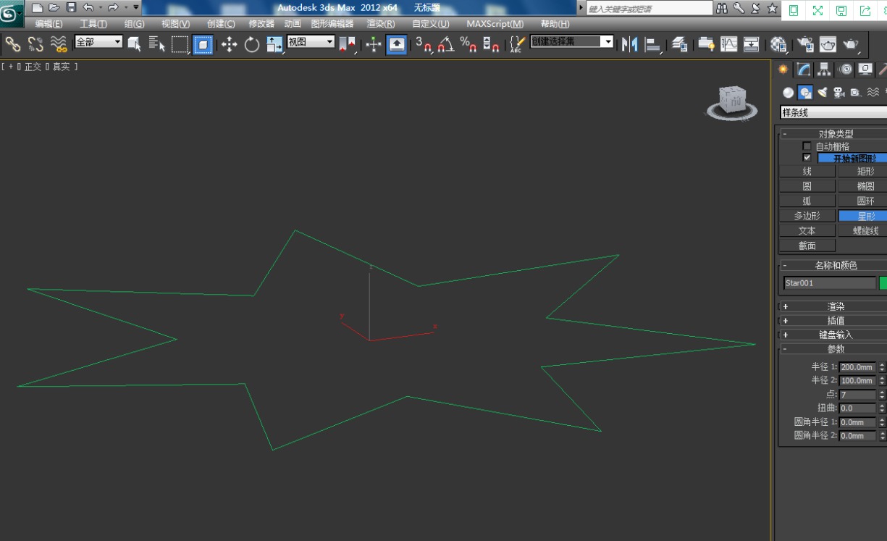Toggle the 3D Snaps button
This screenshot has height=541, width=887.
coord(424,44)
